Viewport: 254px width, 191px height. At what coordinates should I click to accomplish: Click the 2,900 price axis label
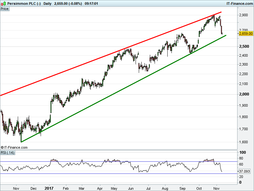pyautogui.click(x=244, y=15)
